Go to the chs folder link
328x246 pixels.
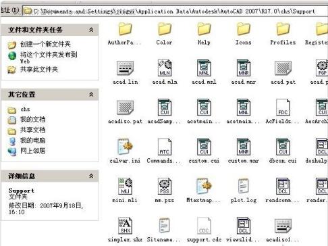coord(25,109)
